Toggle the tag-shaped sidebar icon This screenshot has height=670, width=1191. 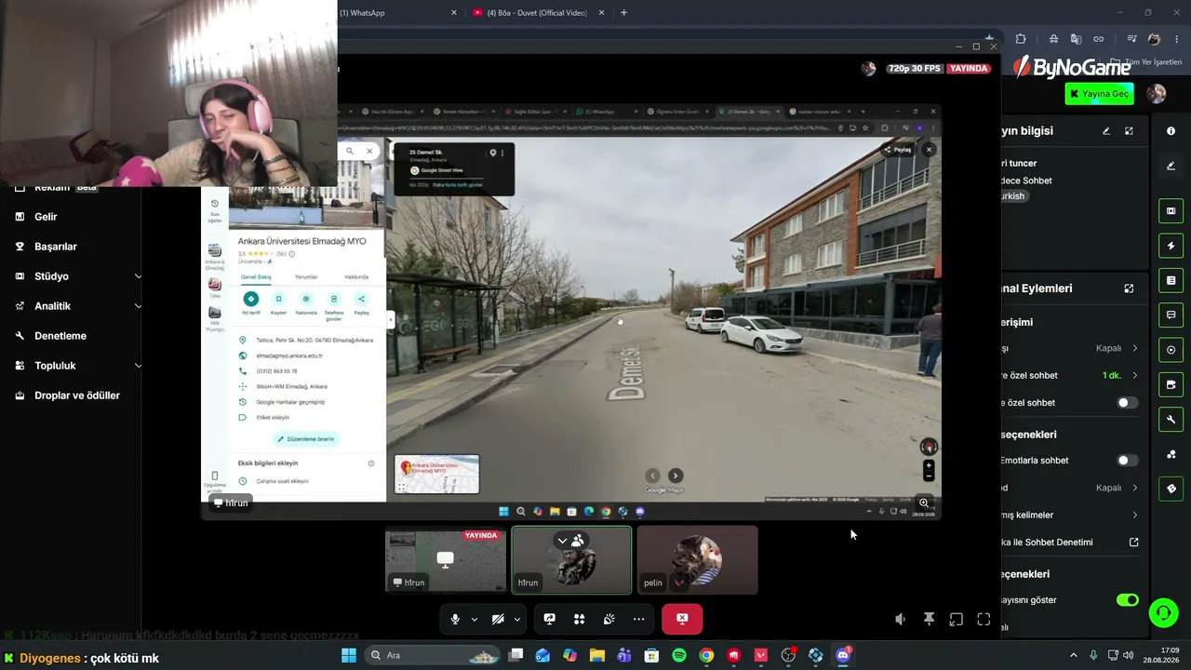pyautogui.click(x=1171, y=489)
